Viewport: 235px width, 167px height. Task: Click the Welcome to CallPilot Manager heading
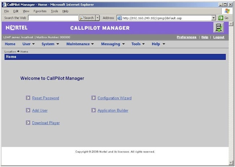coord(52,78)
